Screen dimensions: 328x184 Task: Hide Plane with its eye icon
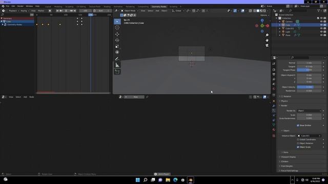321,35
